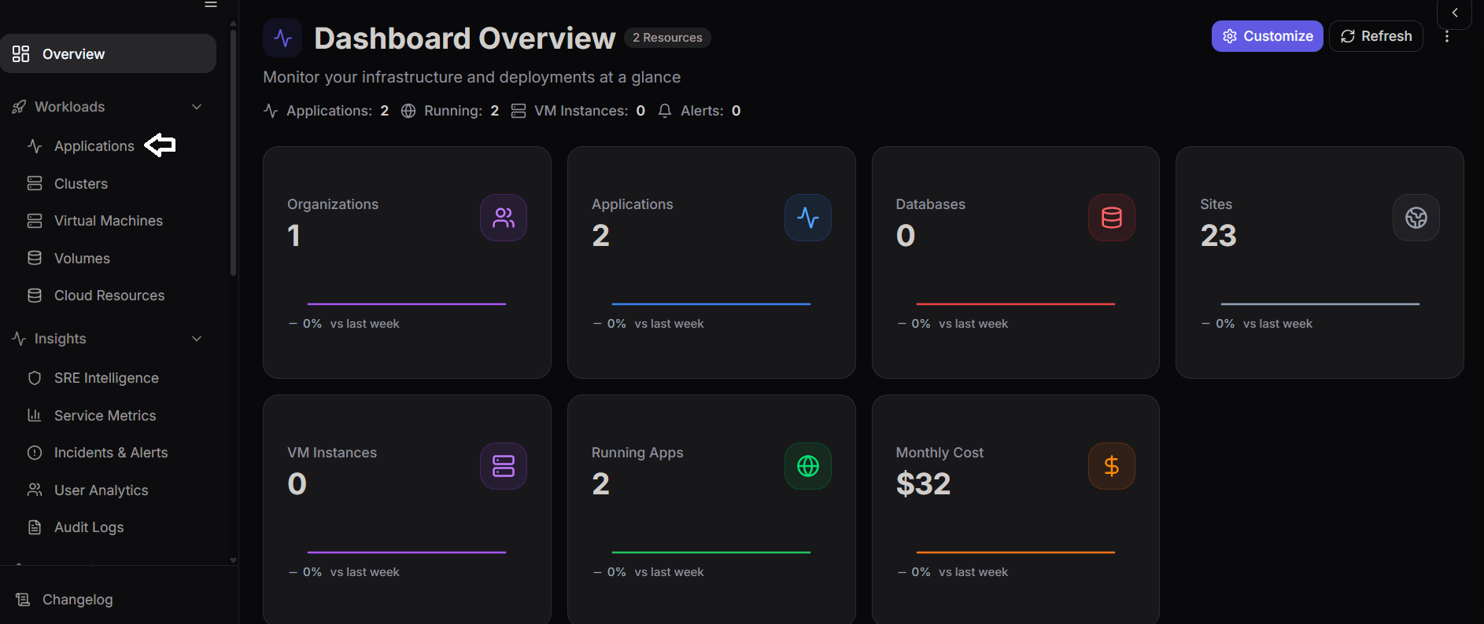The image size is (1484, 624).
Task: Click the top-right collapse panel chevron
Action: click(1454, 13)
